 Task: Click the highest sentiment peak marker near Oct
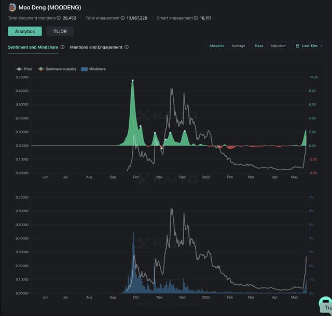133,80
